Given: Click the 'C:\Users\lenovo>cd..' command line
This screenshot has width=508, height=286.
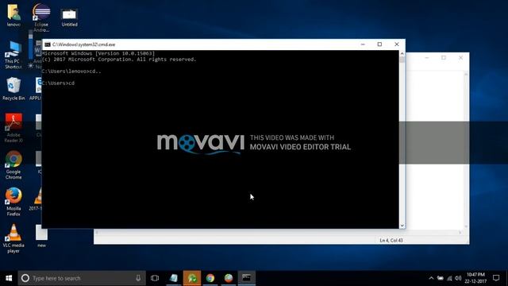Looking at the screenshot, I should (x=71, y=71).
